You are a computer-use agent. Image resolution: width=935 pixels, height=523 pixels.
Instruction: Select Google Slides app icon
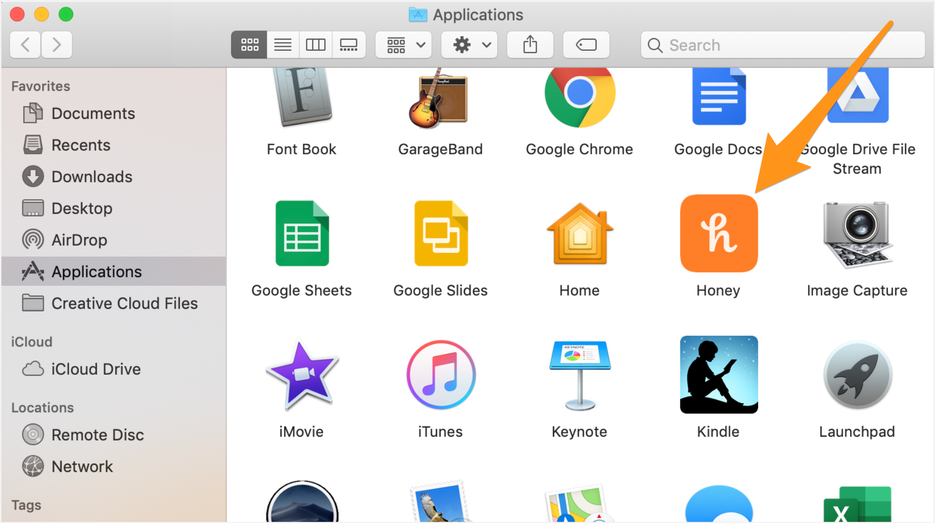coord(441,233)
